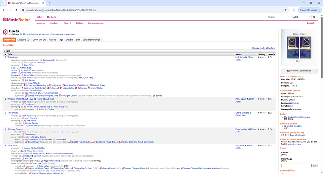Open The Rocket Record Company label
The height and width of the screenshot is (174, 323).
coord(297,117)
